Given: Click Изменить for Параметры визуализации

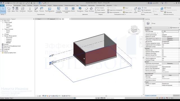Looking at the screenshot, I should tap(170, 63).
